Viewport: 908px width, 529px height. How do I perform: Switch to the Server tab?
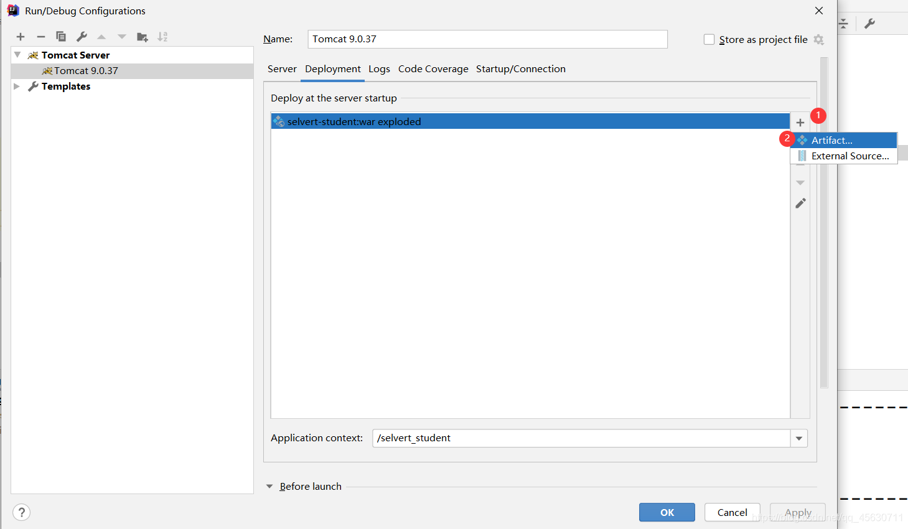(x=282, y=69)
